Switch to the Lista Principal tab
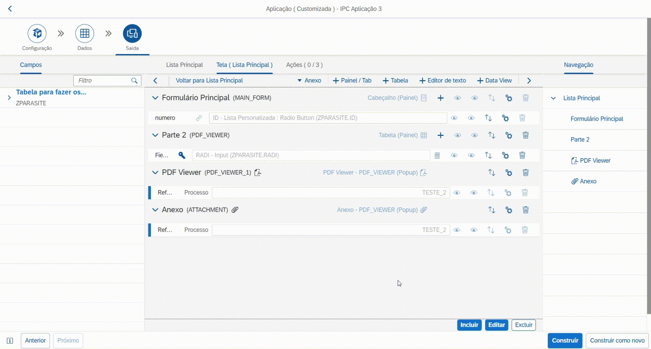The width and height of the screenshot is (651, 349). click(184, 65)
